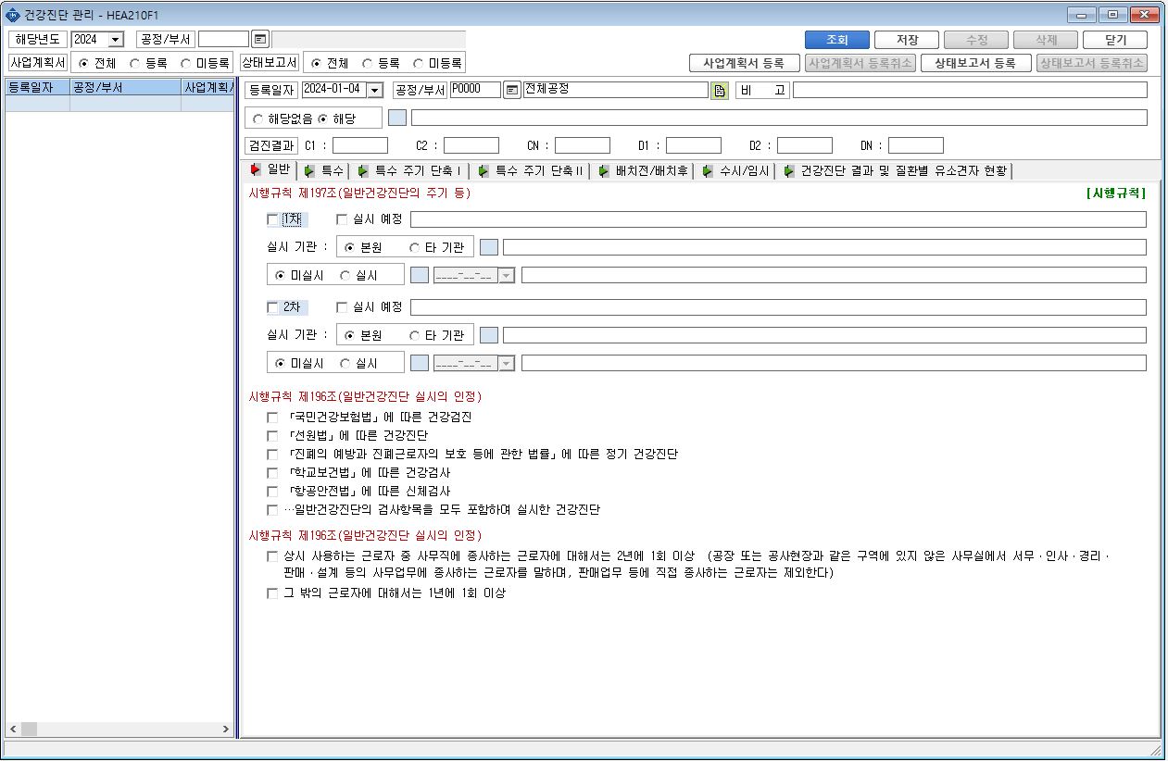This screenshot has width=1168, height=761.
Task: Select 타 기관 radio for 1차
Action: (414, 247)
